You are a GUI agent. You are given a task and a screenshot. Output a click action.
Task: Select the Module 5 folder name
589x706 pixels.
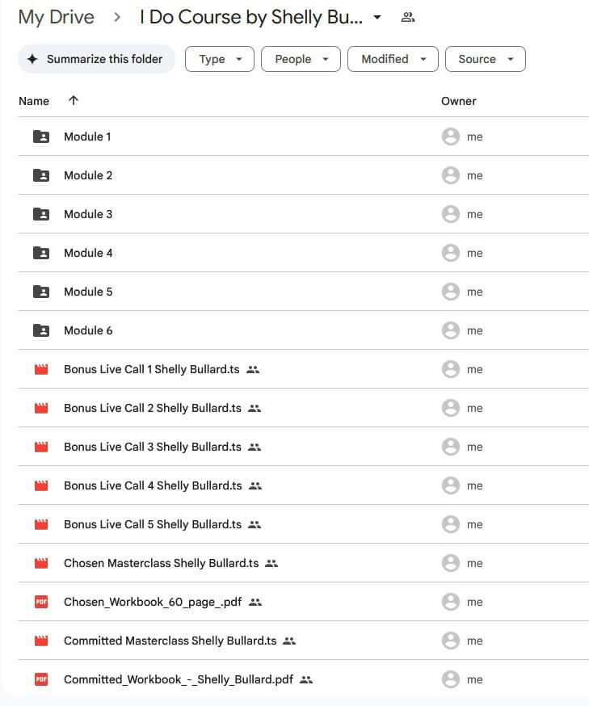(88, 292)
